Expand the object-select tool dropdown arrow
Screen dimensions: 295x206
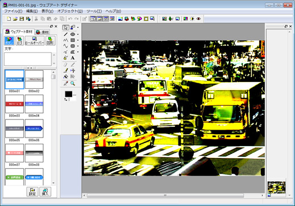78,28
